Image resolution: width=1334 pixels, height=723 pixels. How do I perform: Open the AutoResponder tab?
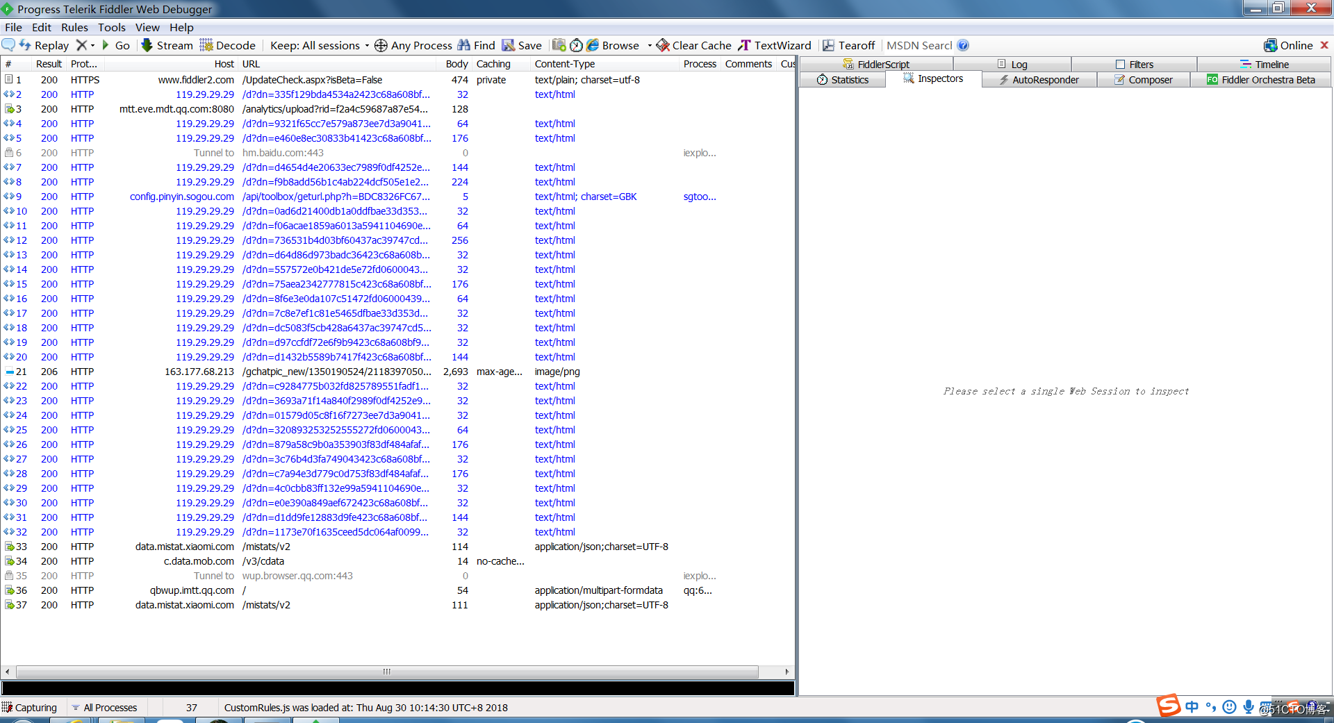tap(1039, 80)
